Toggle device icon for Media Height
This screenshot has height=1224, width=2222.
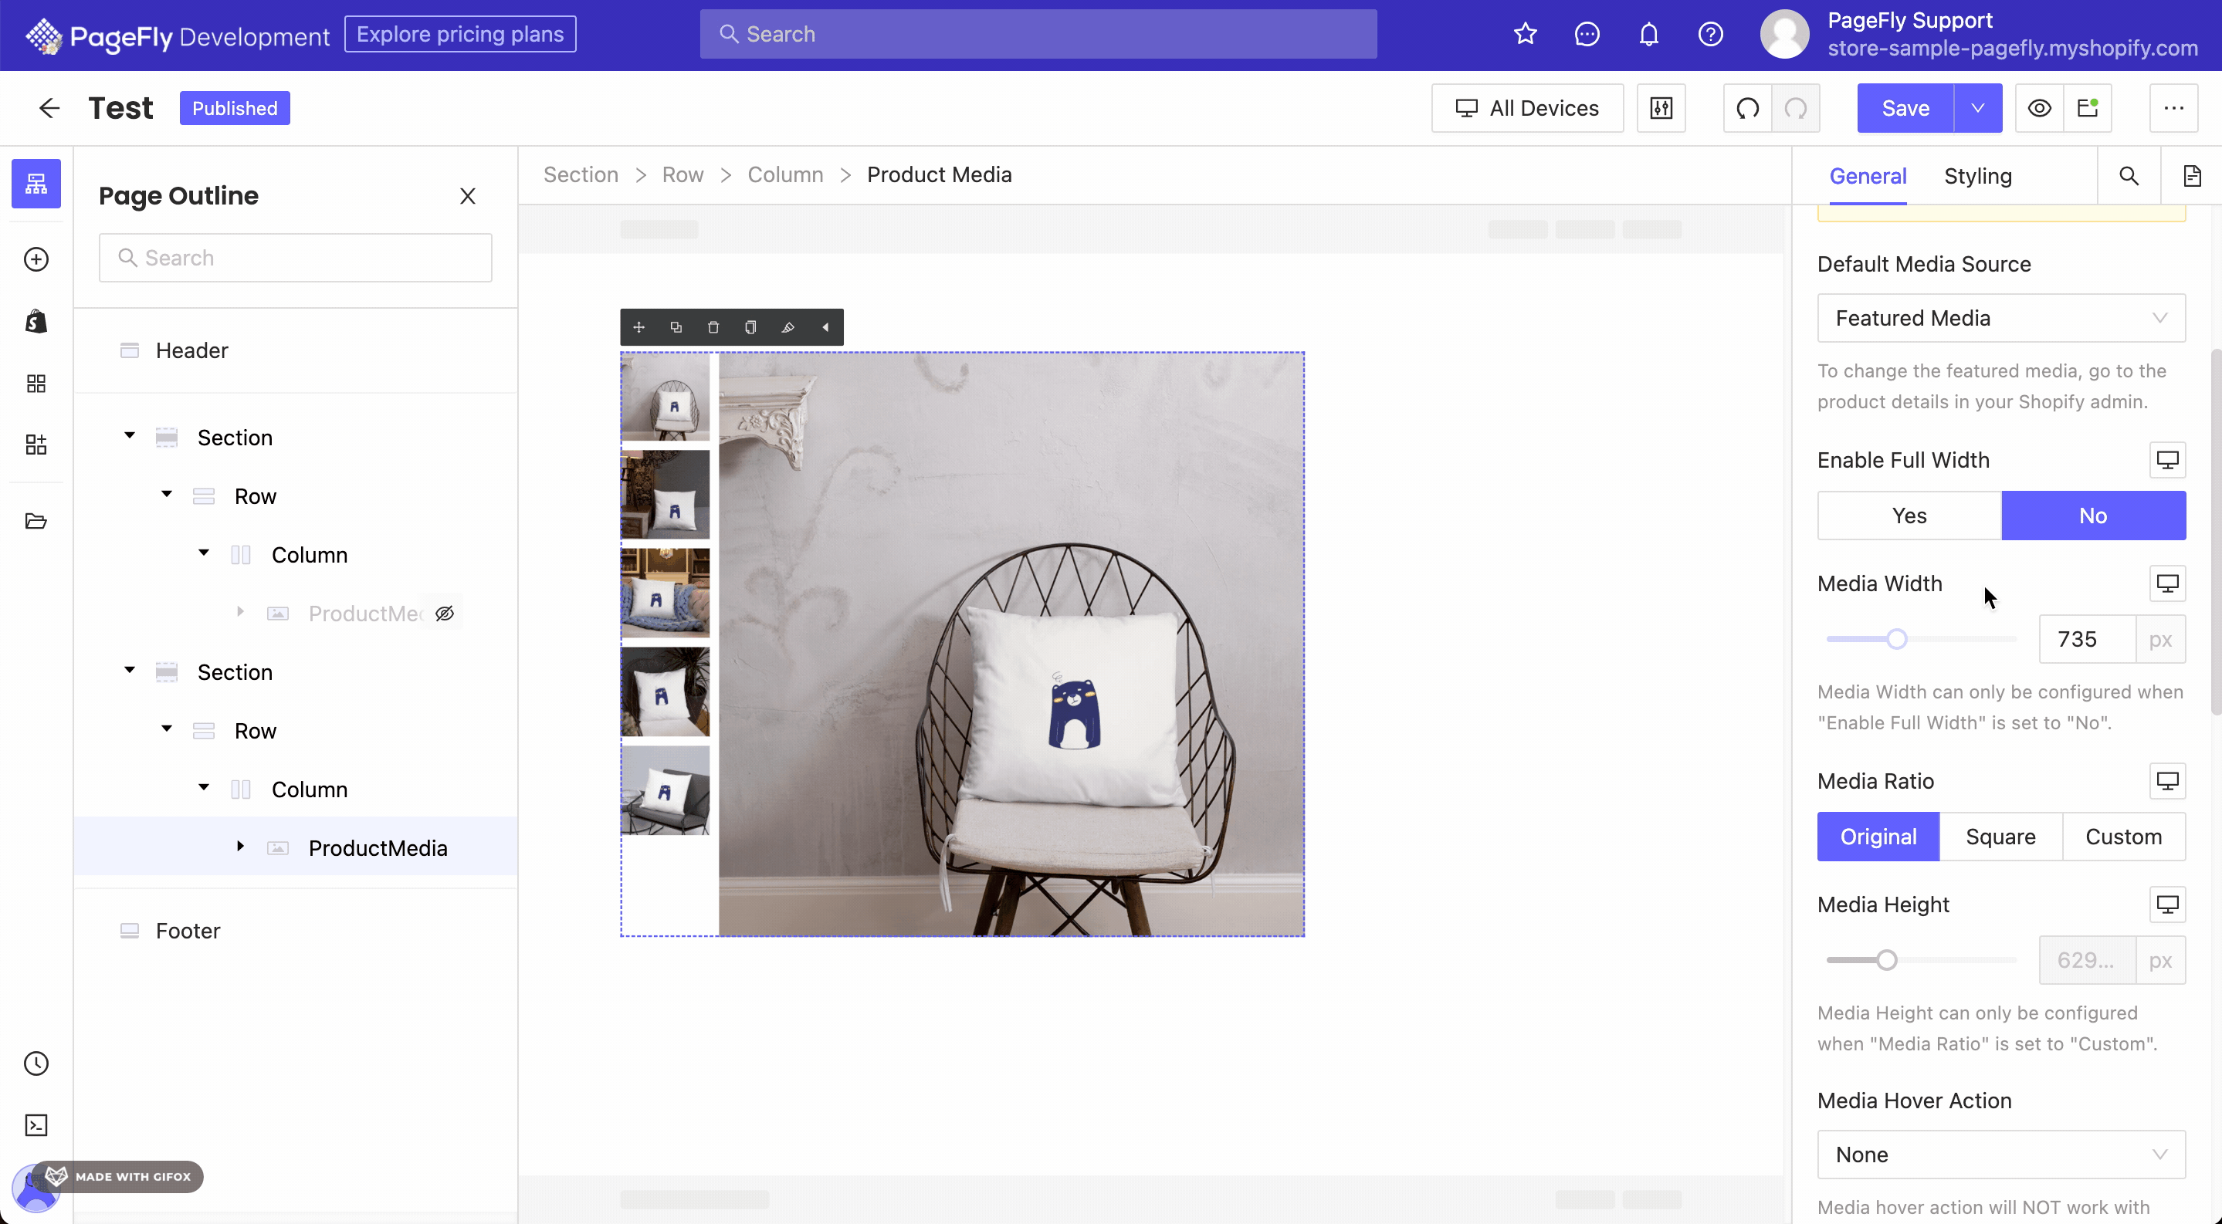coord(2168,904)
